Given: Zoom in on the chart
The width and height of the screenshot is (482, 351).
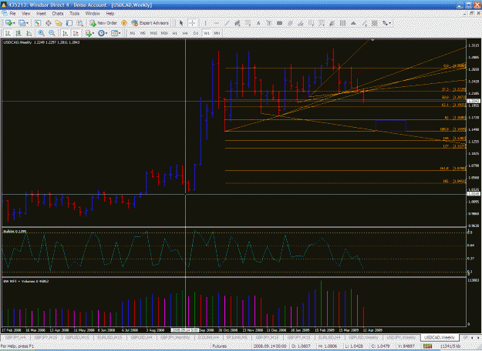Looking at the screenshot, I should coord(41,33).
